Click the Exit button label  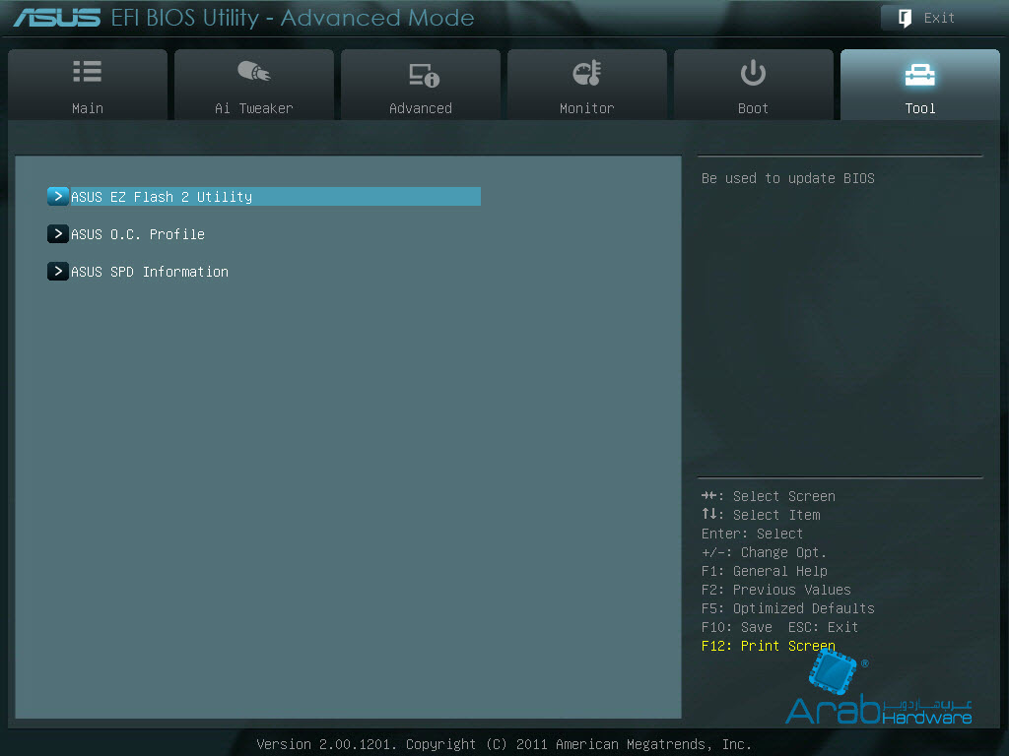point(939,18)
